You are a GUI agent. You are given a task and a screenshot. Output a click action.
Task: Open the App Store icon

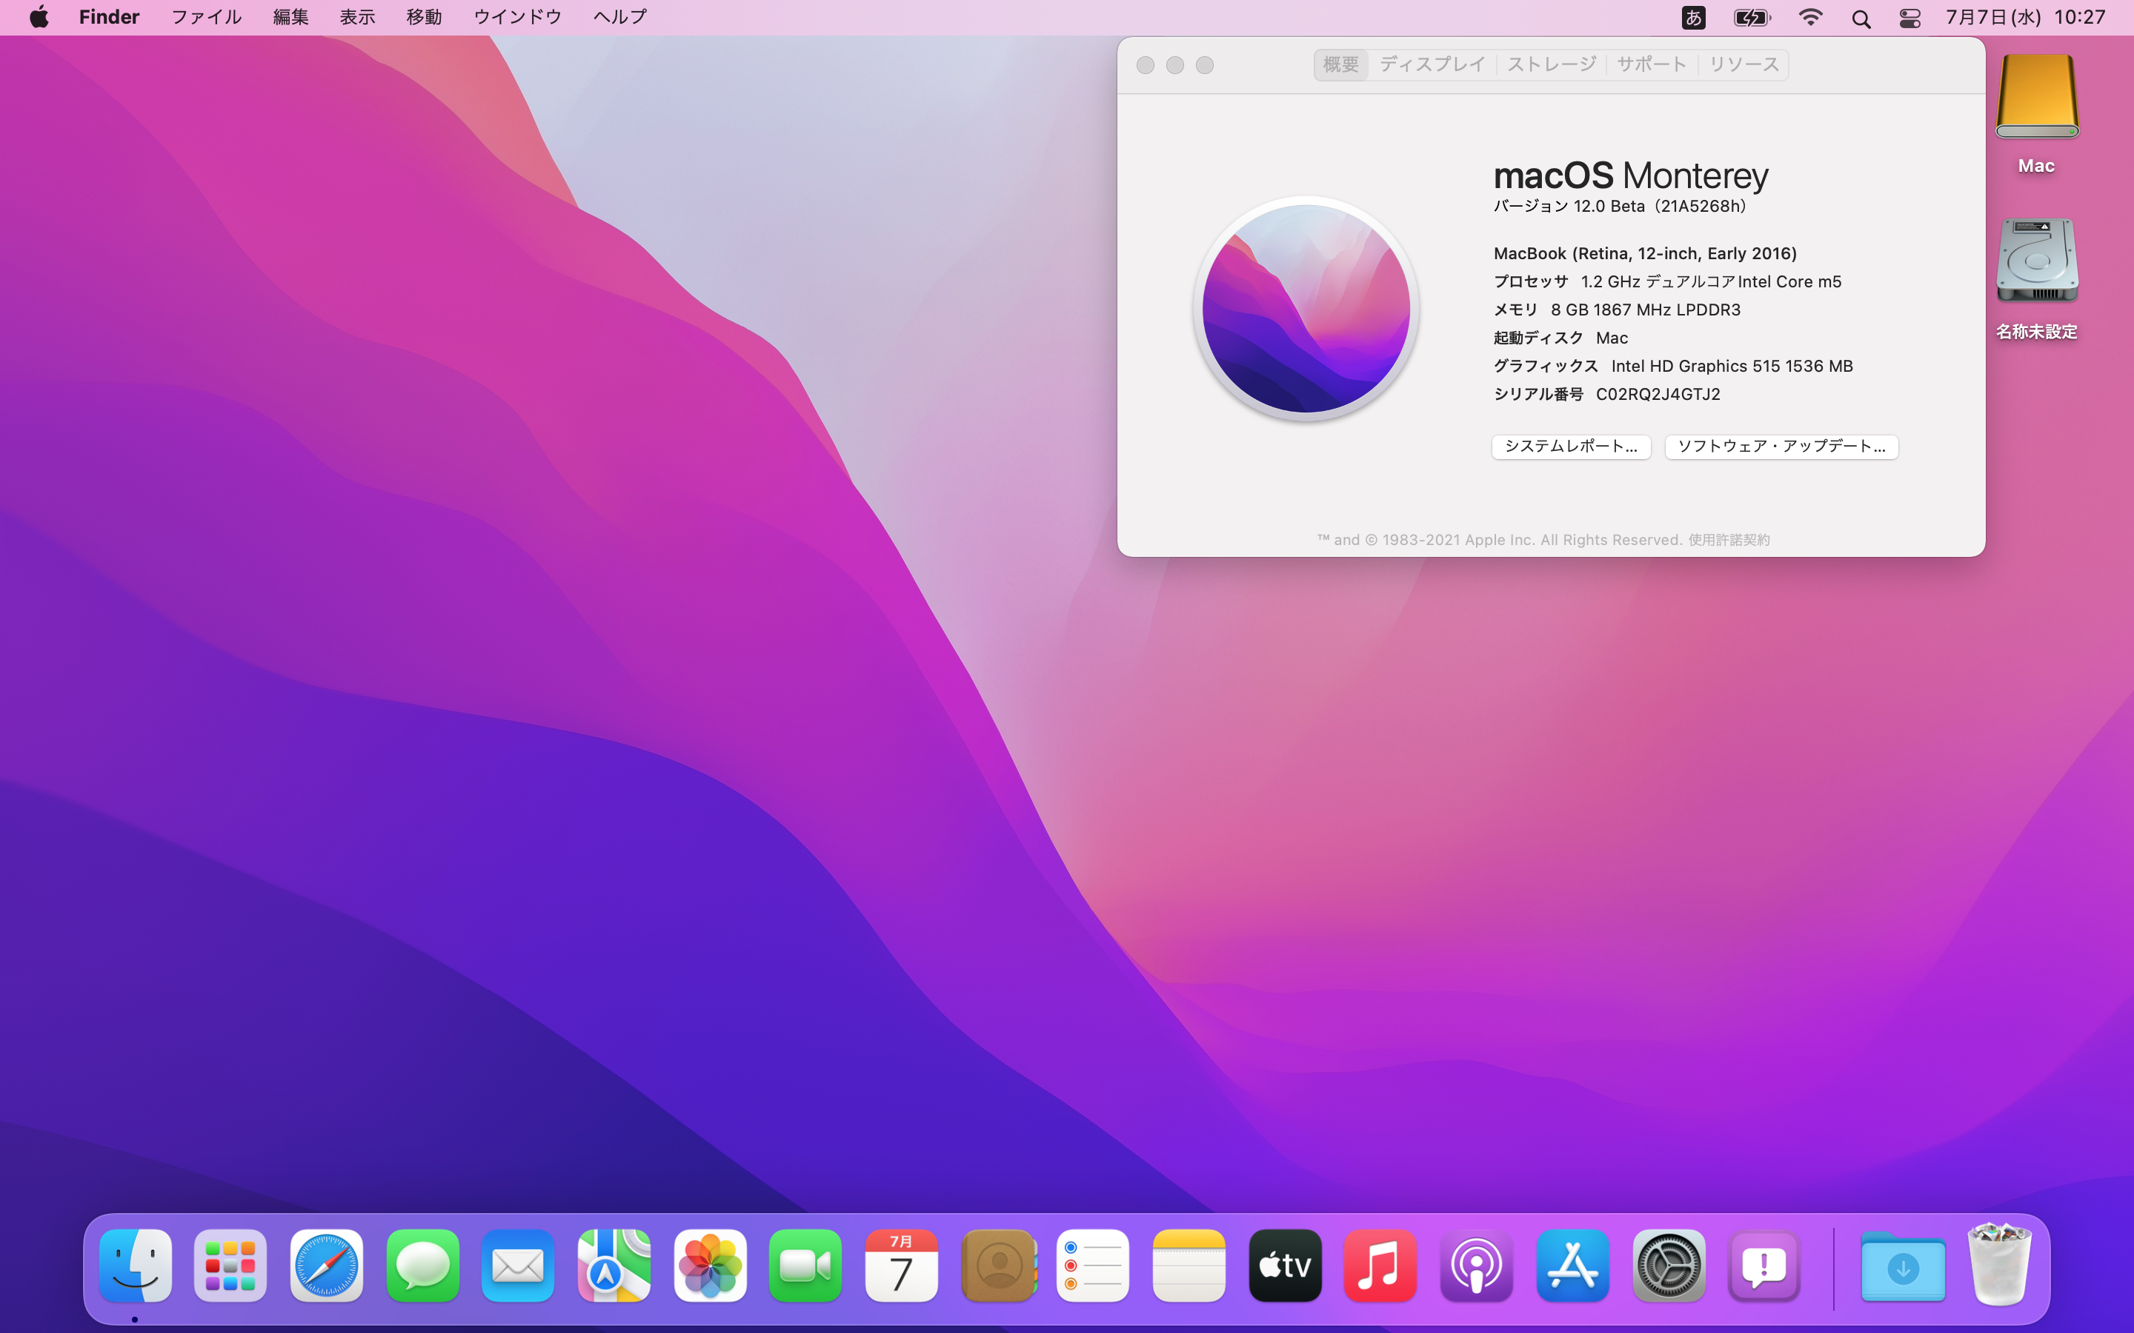click(x=1572, y=1266)
